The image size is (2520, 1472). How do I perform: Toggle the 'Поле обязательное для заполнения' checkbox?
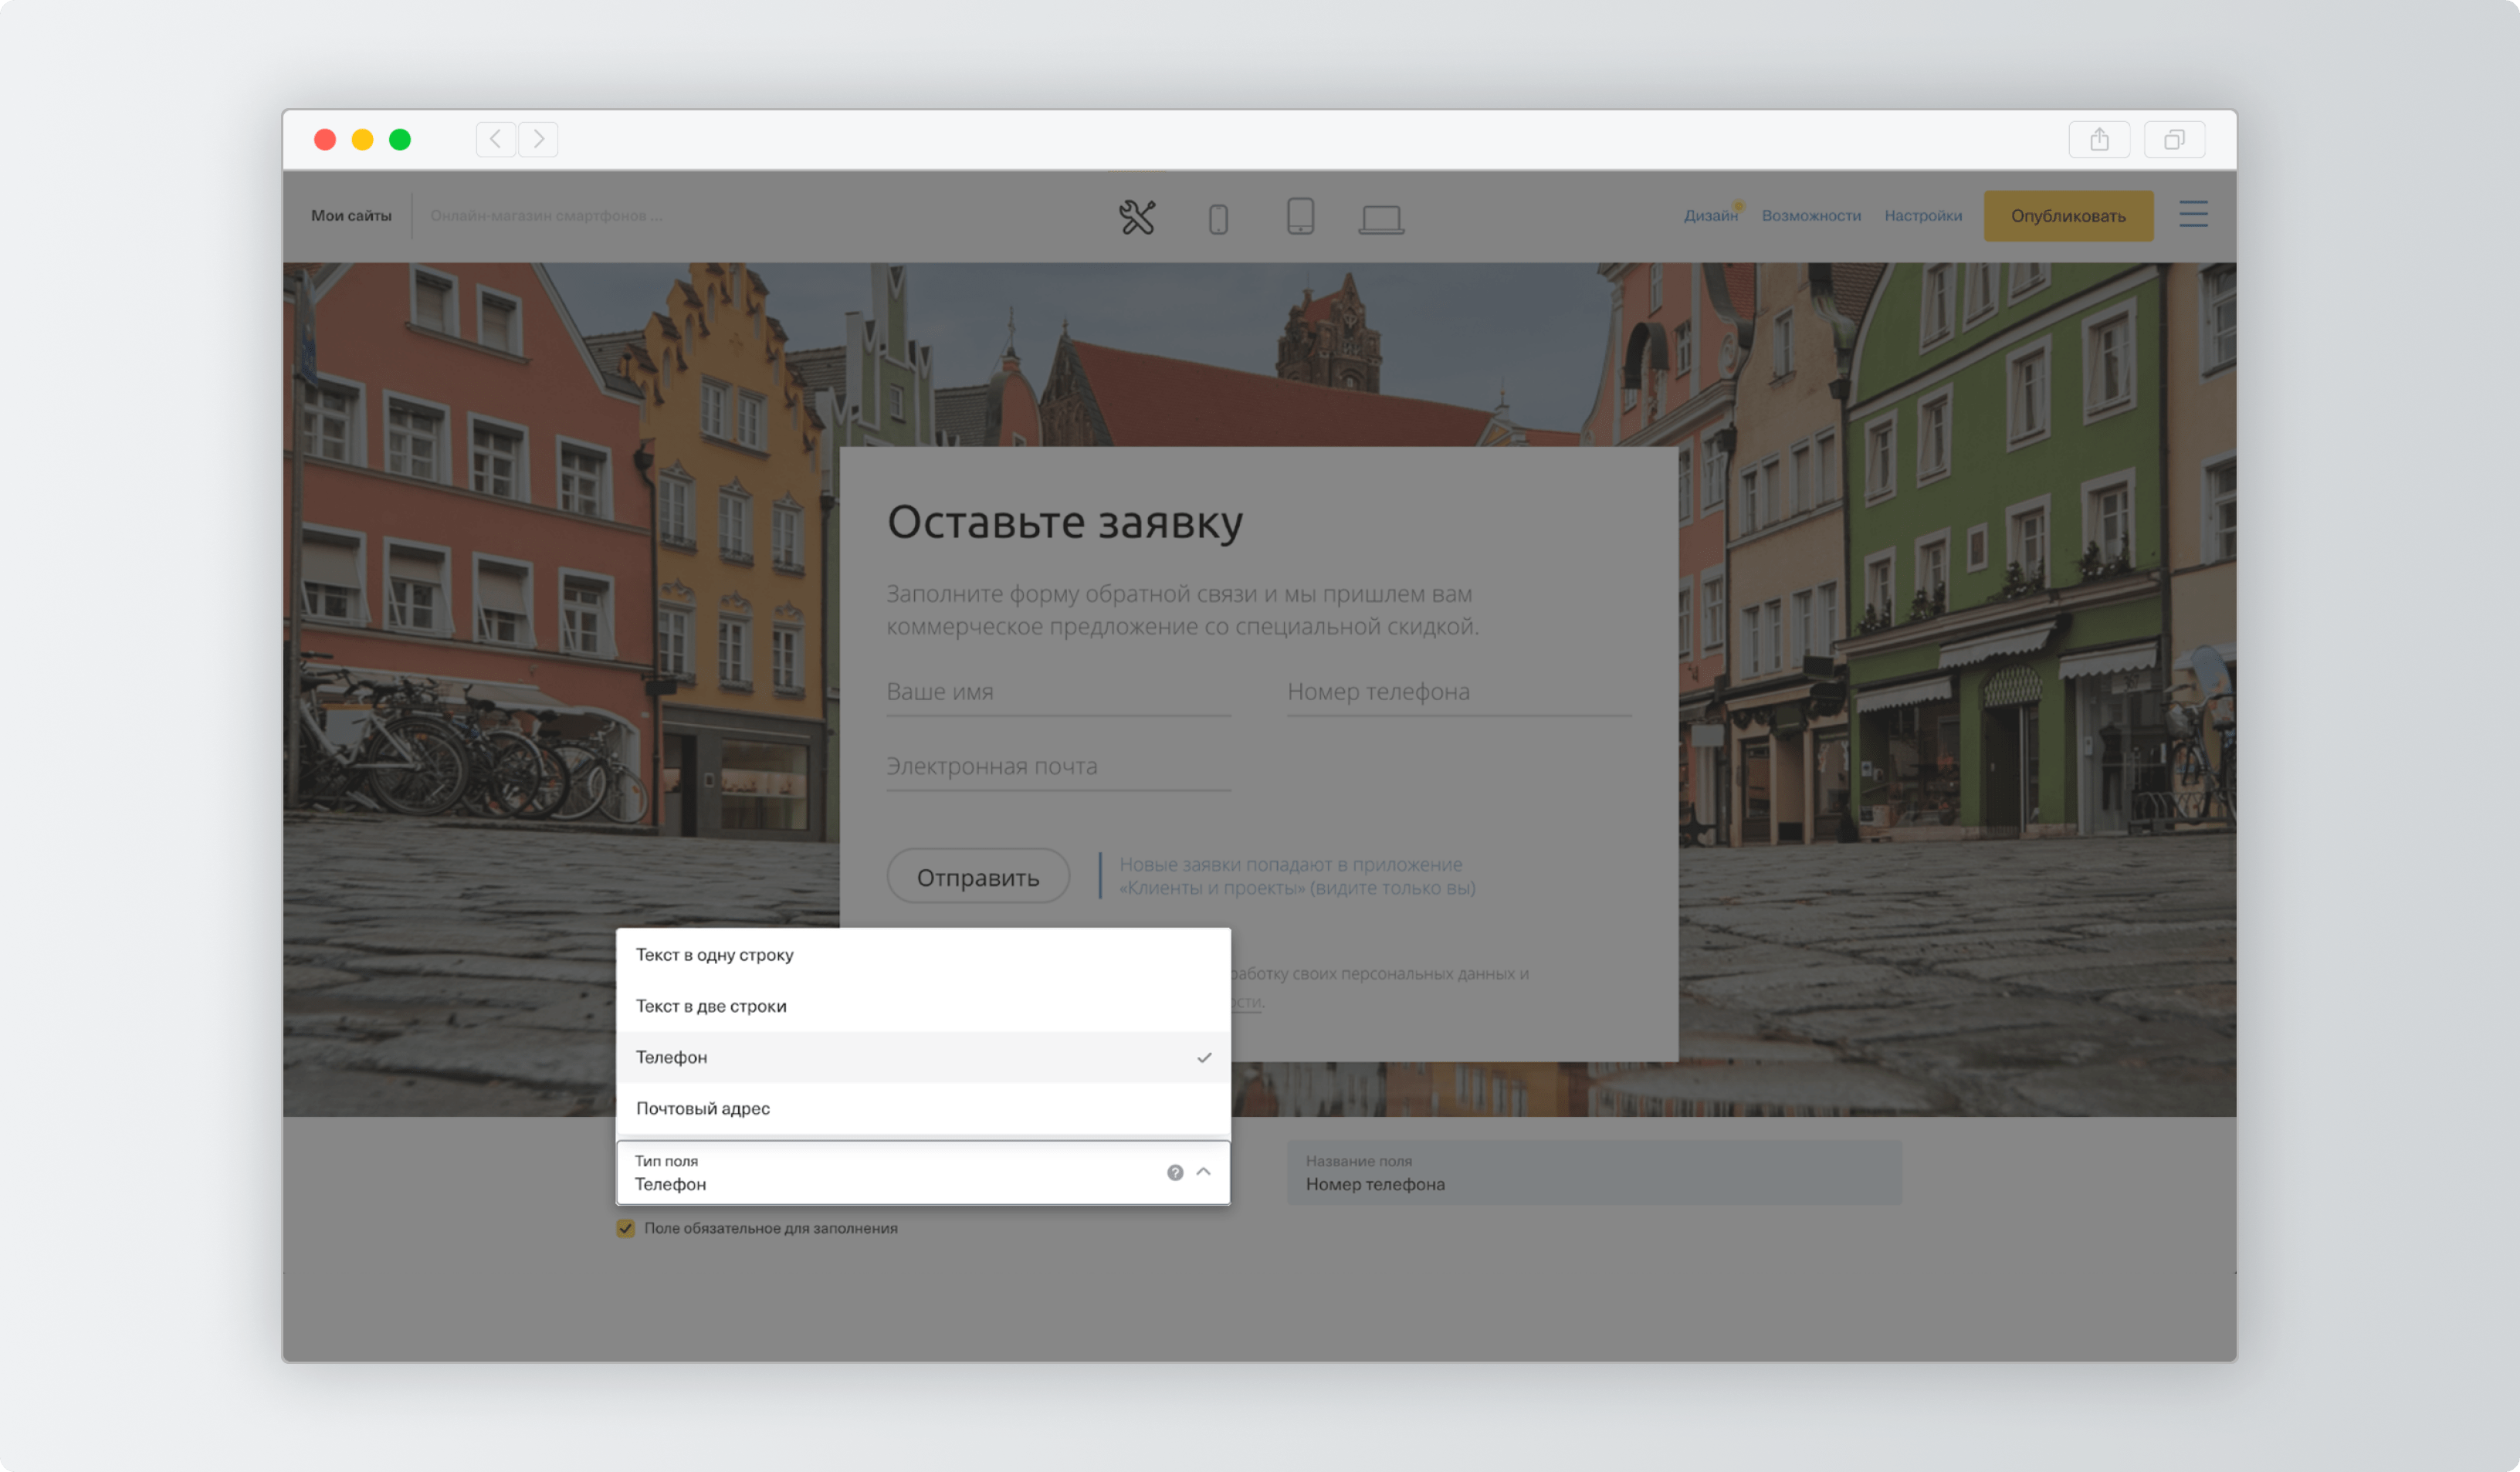click(x=626, y=1229)
